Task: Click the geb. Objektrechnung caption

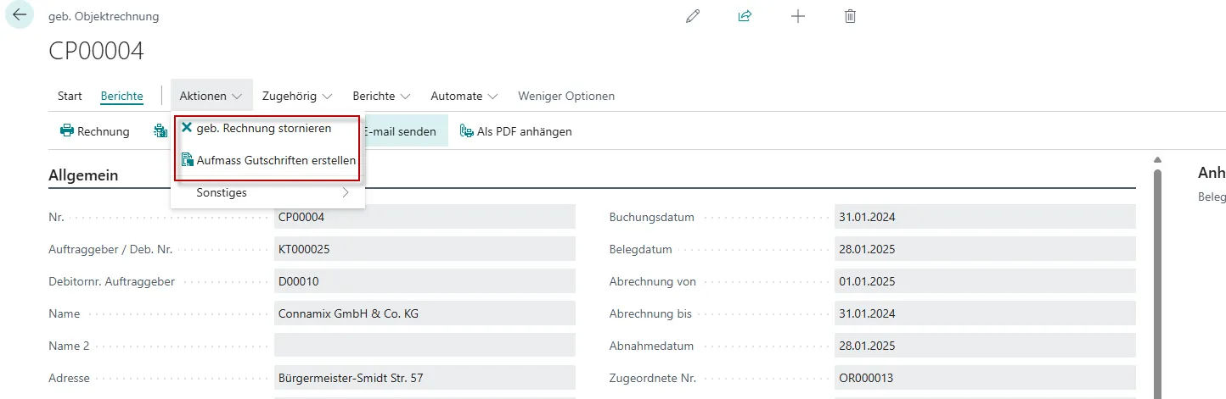Action: pos(104,16)
